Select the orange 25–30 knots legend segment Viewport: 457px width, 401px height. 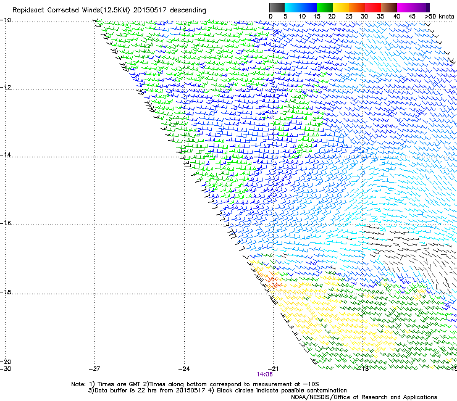(357, 7)
